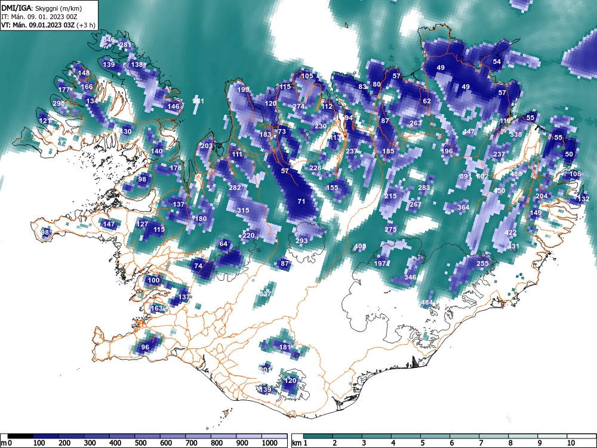Click the "405" visibility value

[360, 247]
